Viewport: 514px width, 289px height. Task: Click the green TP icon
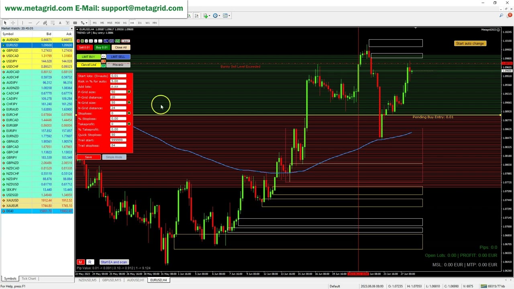pyautogui.click(x=104, y=66)
